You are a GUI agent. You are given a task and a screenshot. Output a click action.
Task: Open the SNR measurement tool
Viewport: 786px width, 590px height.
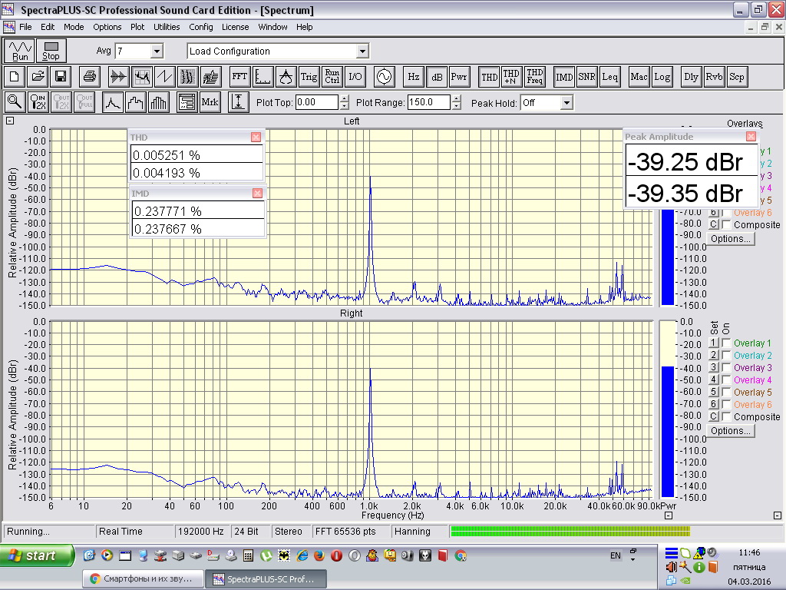click(586, 77)
